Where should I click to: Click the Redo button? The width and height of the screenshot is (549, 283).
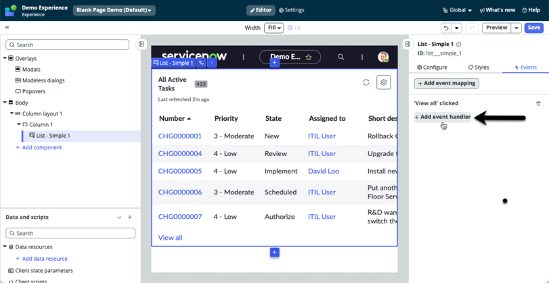(472, 28)
